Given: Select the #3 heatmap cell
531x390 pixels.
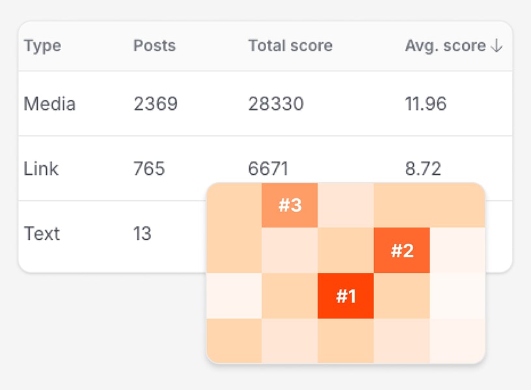Looking at the screenshot, I should tap(290, 205).
